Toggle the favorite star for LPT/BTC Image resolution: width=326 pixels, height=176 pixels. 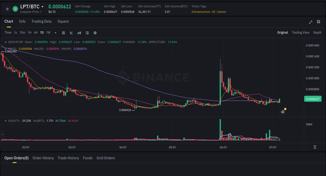[7, 9]
